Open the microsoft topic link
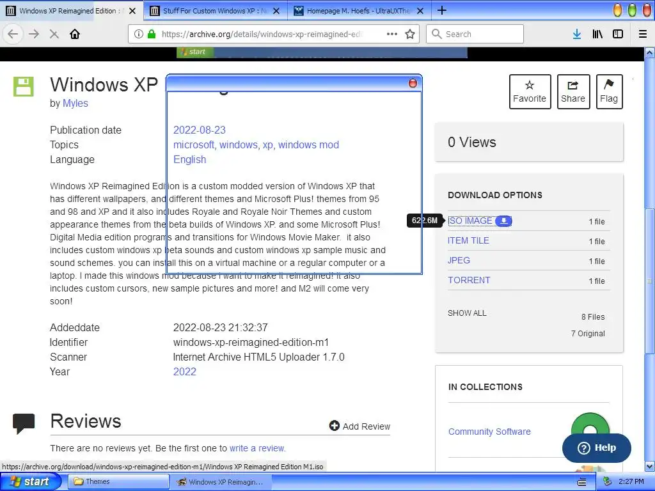Screen dimensions: 655x491 pyautogui.click(x=194, y=144)
